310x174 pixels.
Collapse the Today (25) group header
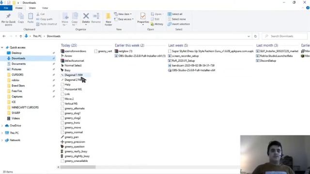[69, 45]
